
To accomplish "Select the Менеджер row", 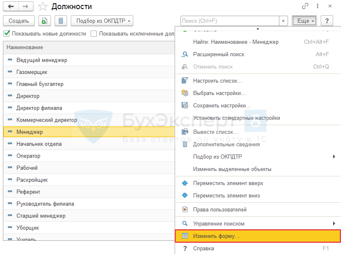I will 89,132.
